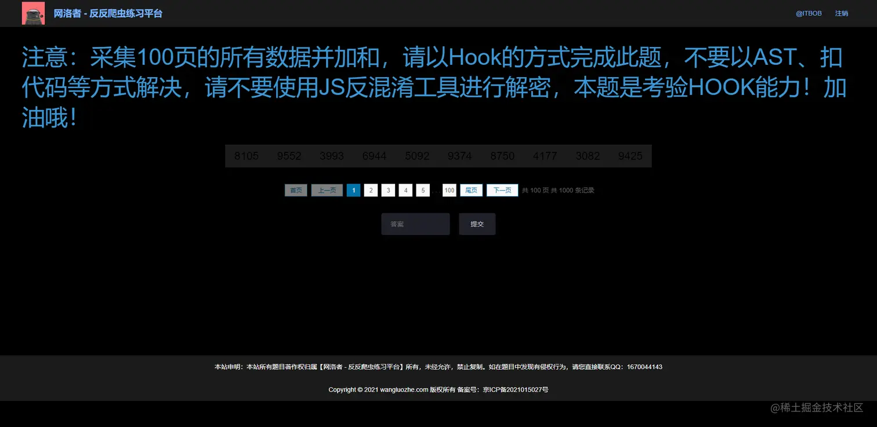The image size is (877, 427).
Task: Click the 本站申明 copyright notice text
Action: click(438, 367)
